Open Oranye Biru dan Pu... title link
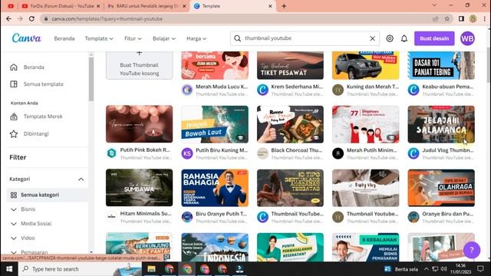Viewport: 491px width, 276px height. point(448,214)
